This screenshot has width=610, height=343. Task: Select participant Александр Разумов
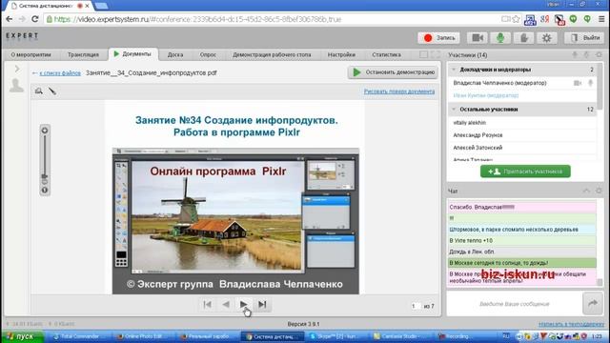pyautogui.click(x=478, y=135)
